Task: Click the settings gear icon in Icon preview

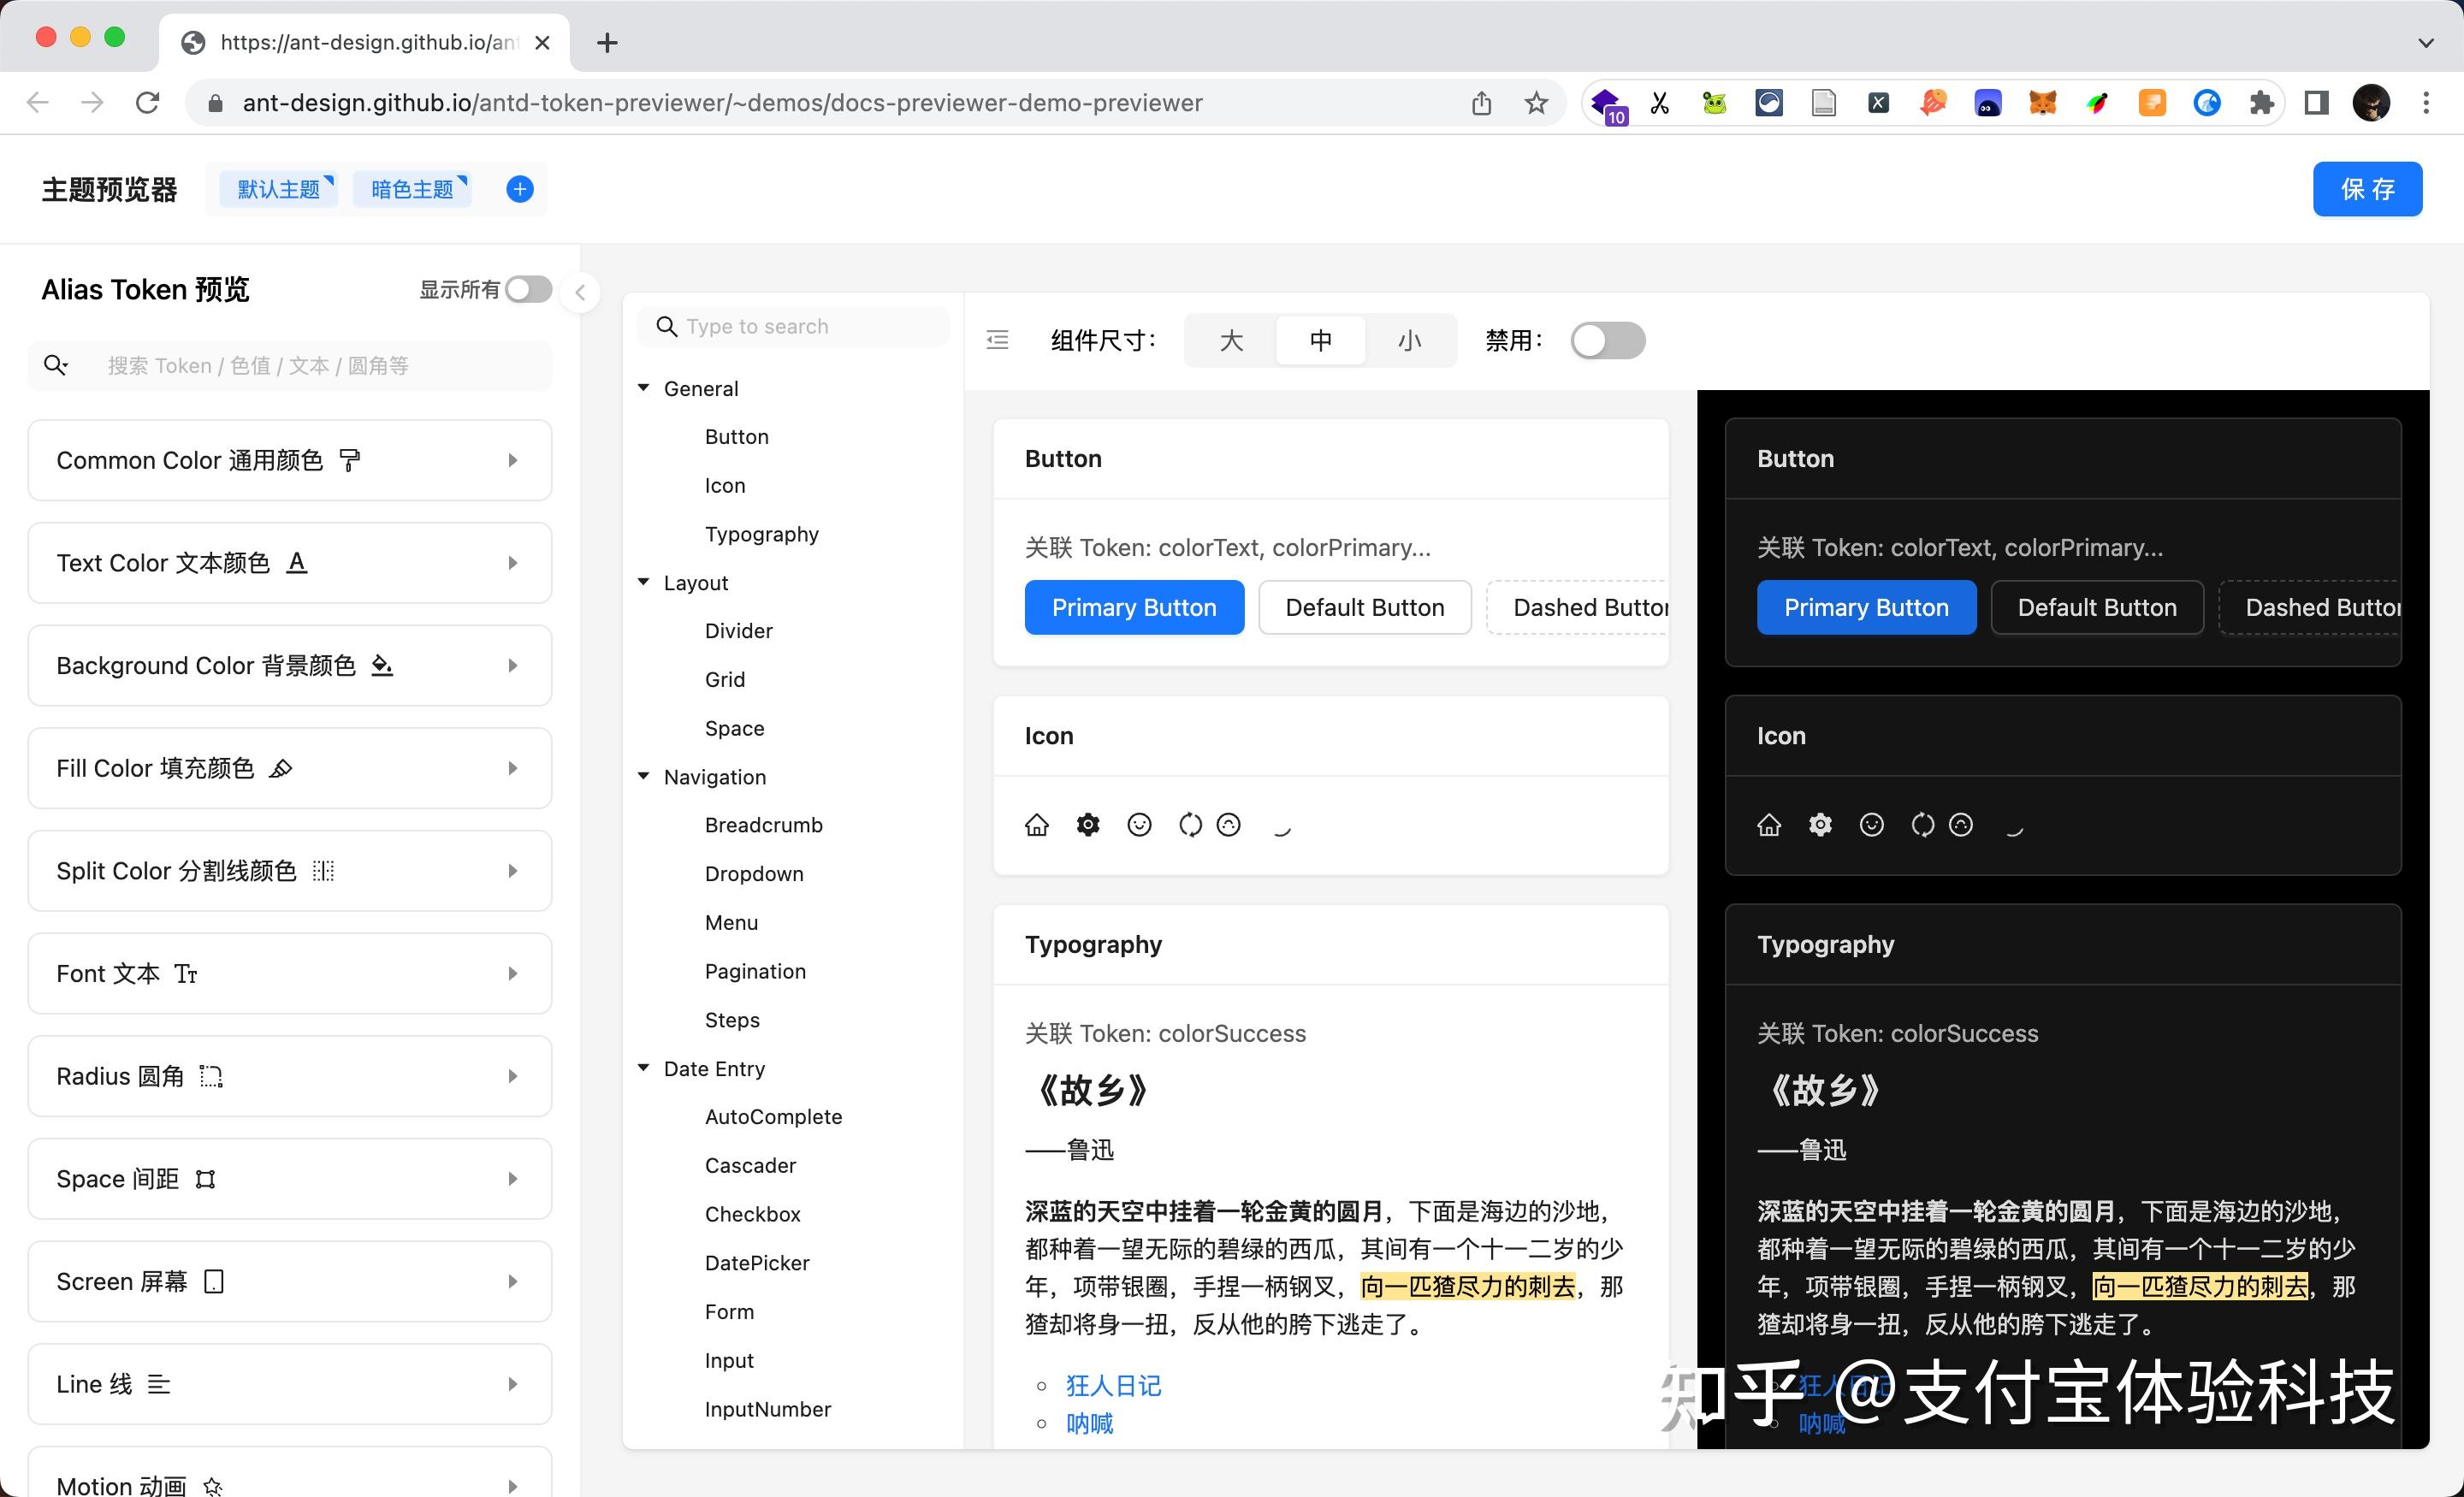Action: (x=1088, y=824)
